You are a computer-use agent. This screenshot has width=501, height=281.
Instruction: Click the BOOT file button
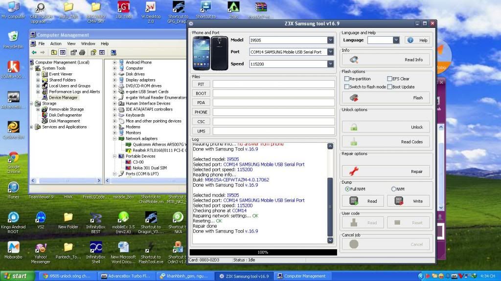[x=201, y=93]
